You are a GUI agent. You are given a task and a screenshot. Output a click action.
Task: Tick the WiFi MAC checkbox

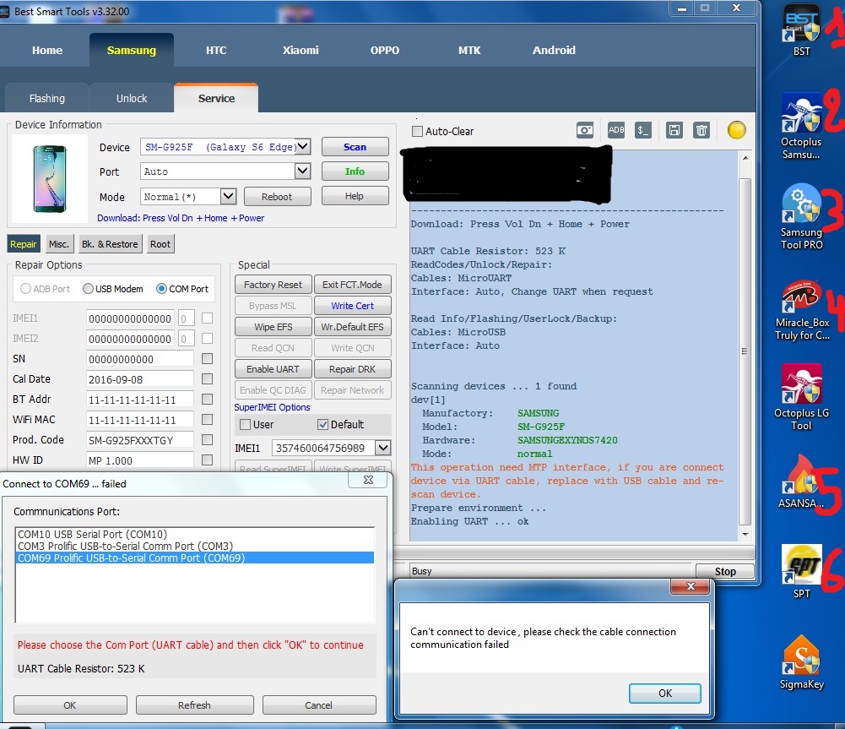[207, 420]
